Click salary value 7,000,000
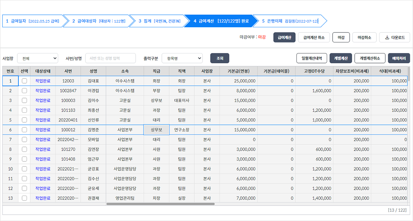This screenshot has width=413, height=221. click(x=246, y=198)
